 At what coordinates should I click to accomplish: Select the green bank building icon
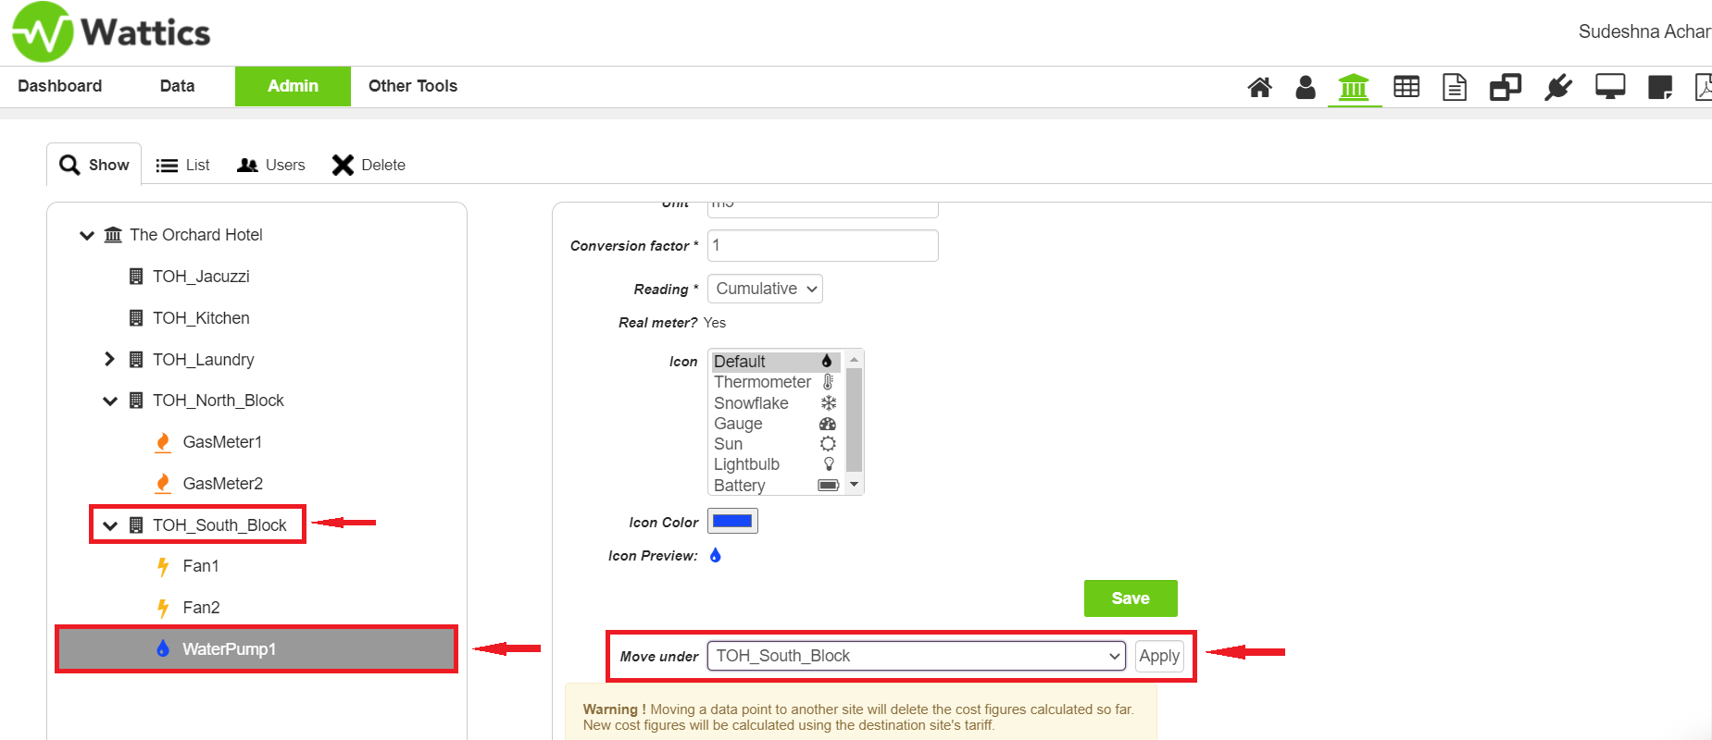point(1354,88)
